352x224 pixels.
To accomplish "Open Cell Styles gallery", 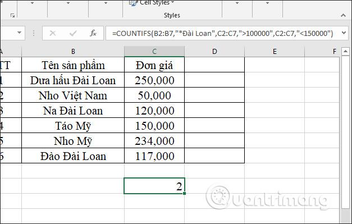I will coord(152,3).
